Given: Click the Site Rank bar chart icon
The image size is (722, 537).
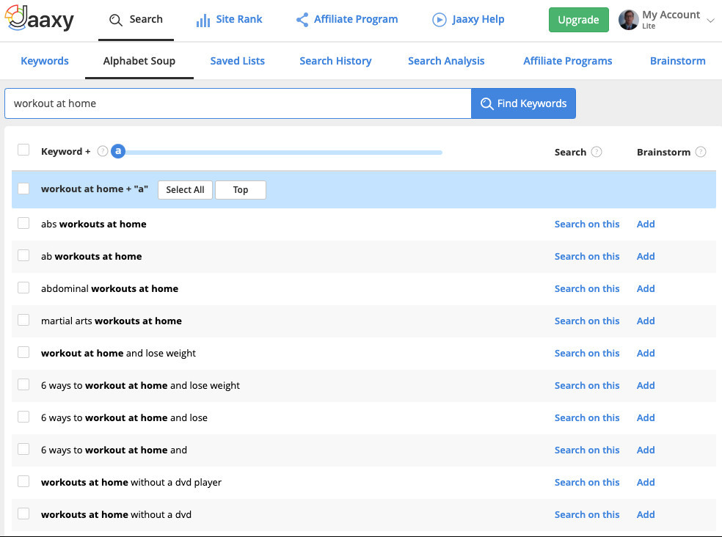Looking at the screenshot, I should [203, 20].
